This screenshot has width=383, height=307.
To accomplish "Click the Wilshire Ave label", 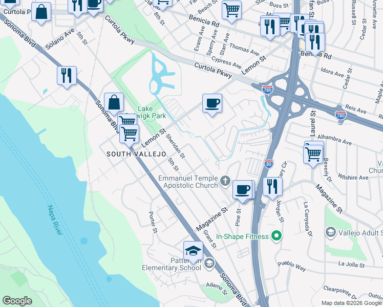I will coord(353,177).
